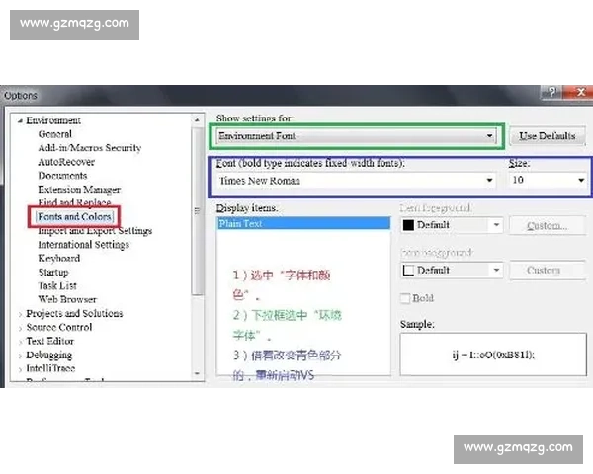Open Add-in/Macros Security settings
The height and width of the screenshot is (474, 593).
coord(90,148)
